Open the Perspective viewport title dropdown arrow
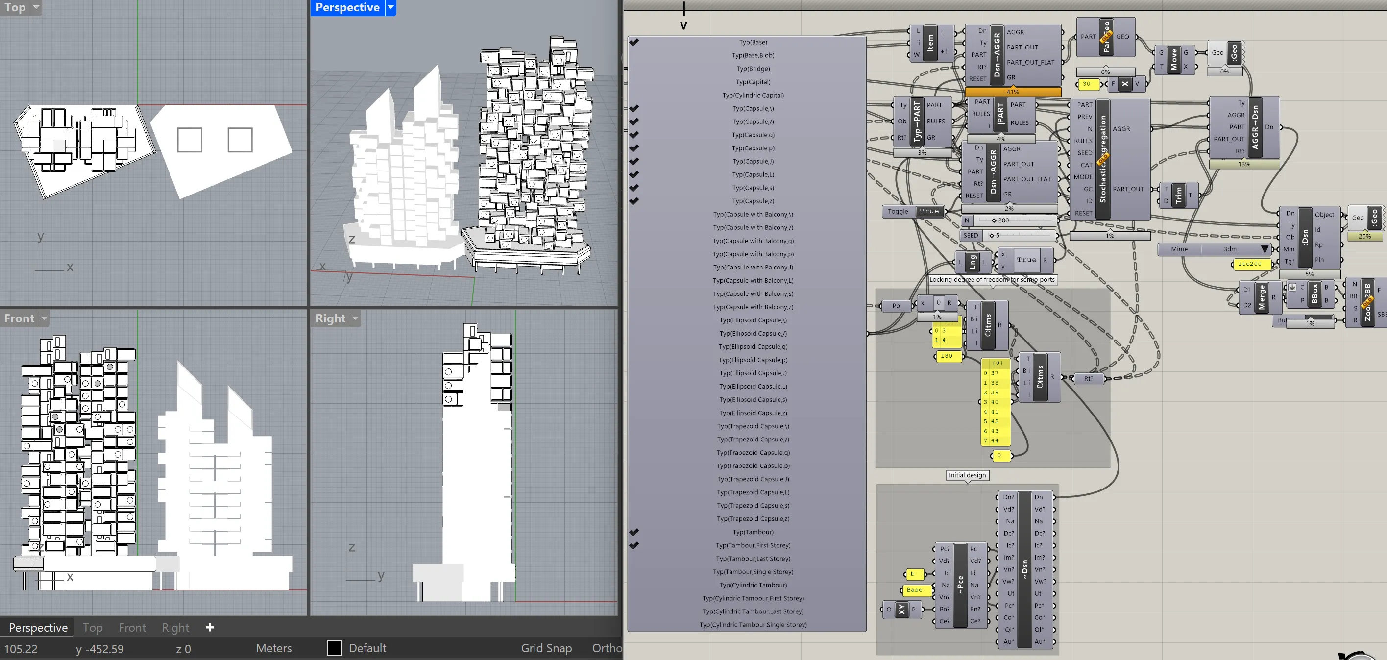This screenshot has width=1387, height=660. click(x=391, y=7)
